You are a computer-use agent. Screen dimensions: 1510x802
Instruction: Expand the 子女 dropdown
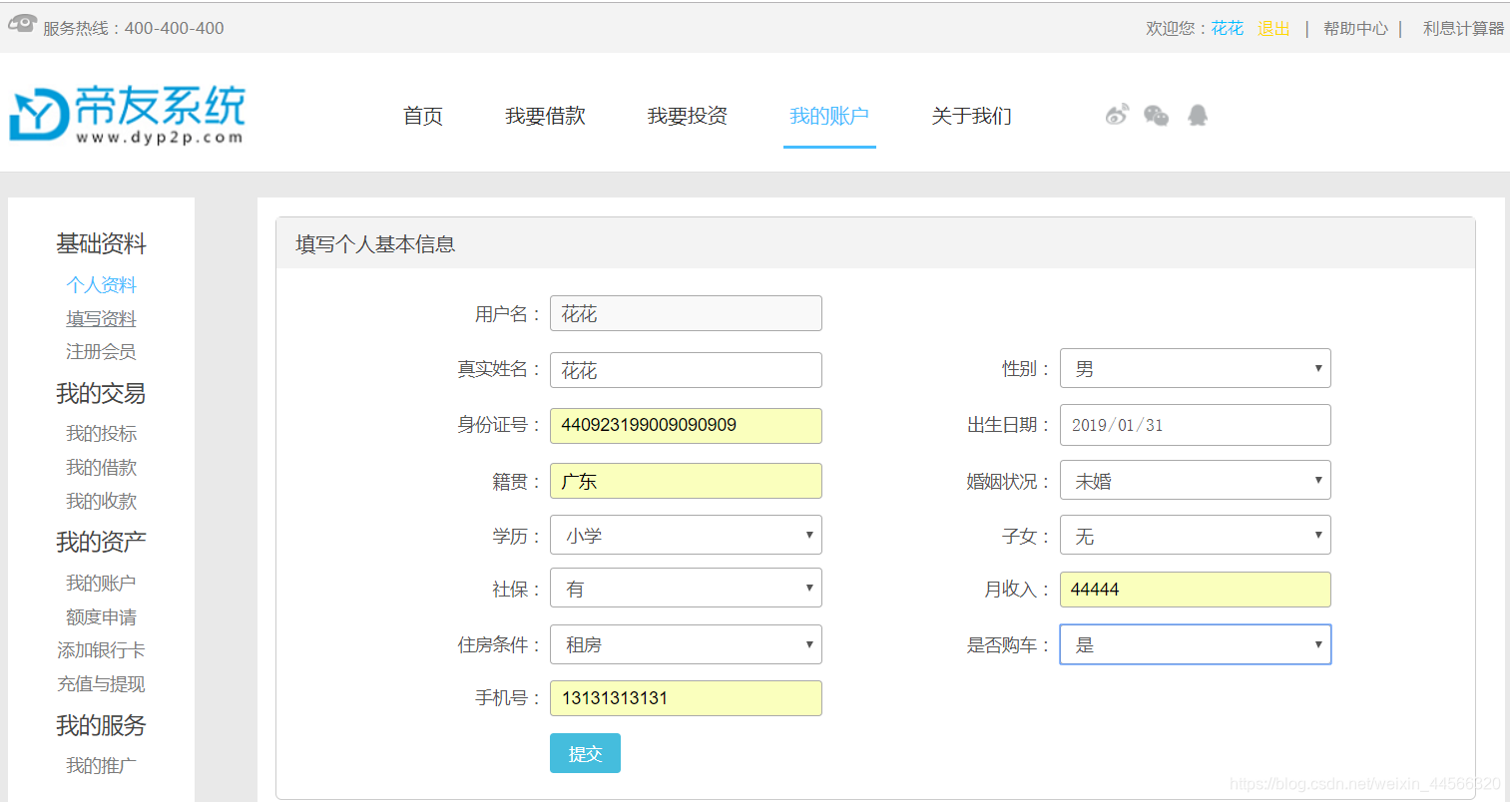pyautogui.click(x=1195, y=536)
